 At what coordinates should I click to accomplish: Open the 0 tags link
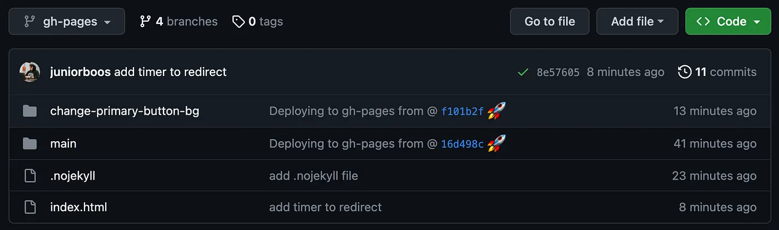(258, 22)
